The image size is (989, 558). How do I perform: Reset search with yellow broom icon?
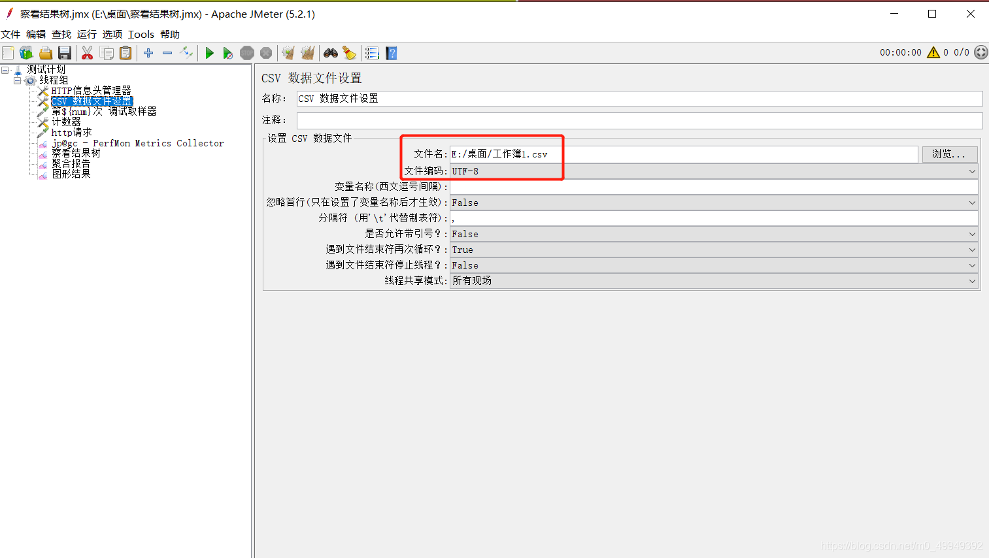(x=350, y=53)
